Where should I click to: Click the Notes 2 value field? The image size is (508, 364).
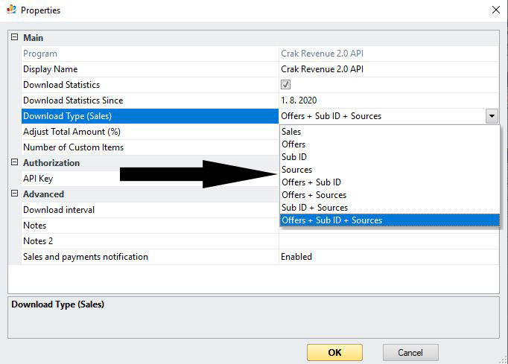[389, 241]
